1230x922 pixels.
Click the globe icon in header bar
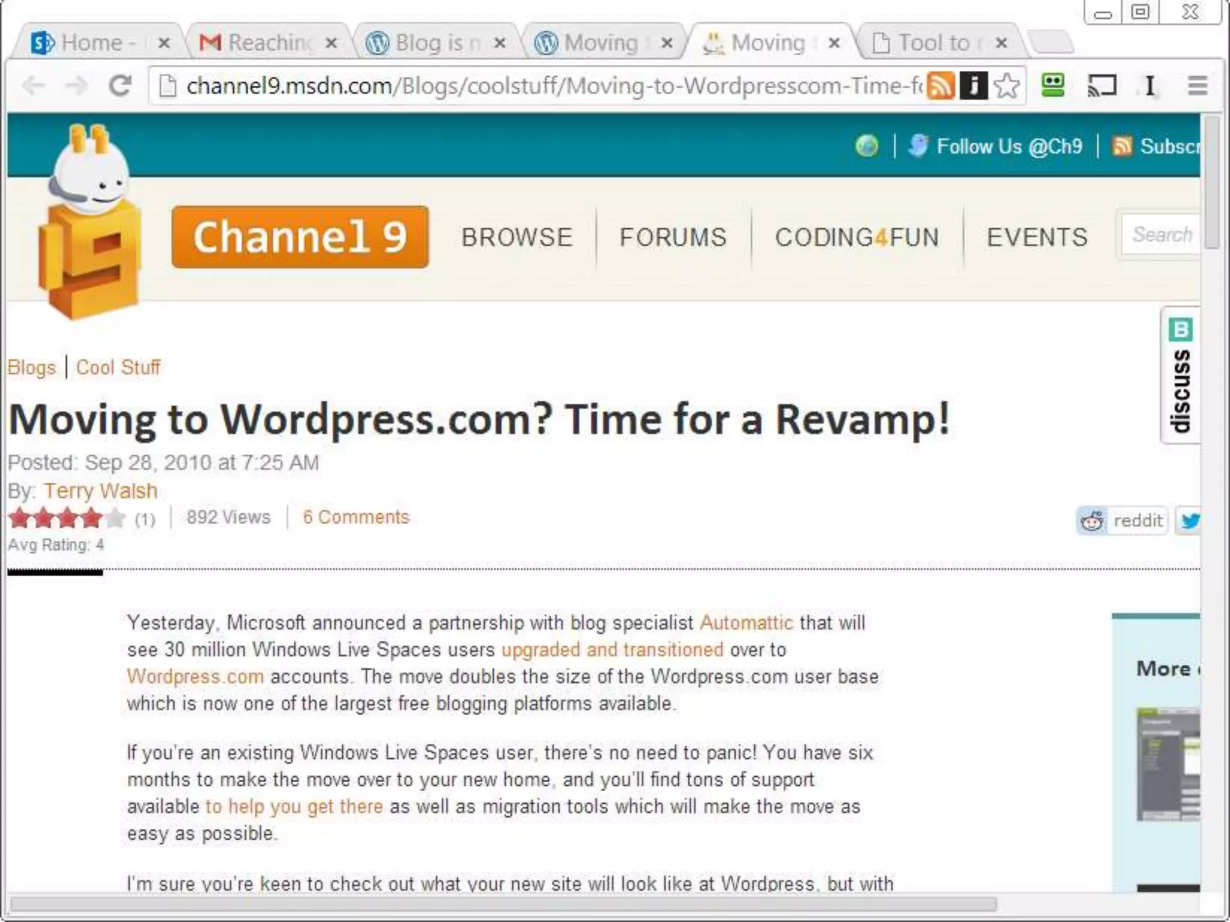[867, 146]
